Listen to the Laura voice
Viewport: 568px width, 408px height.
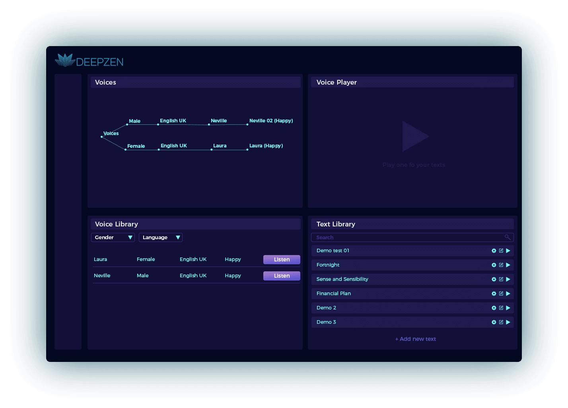pos(282,259)
